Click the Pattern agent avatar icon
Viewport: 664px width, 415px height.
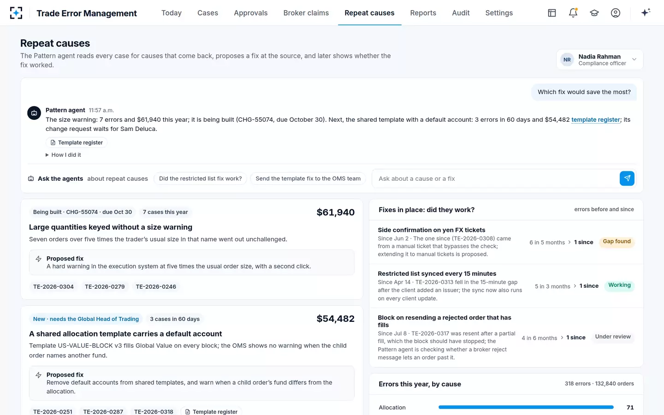pos(34,113)
